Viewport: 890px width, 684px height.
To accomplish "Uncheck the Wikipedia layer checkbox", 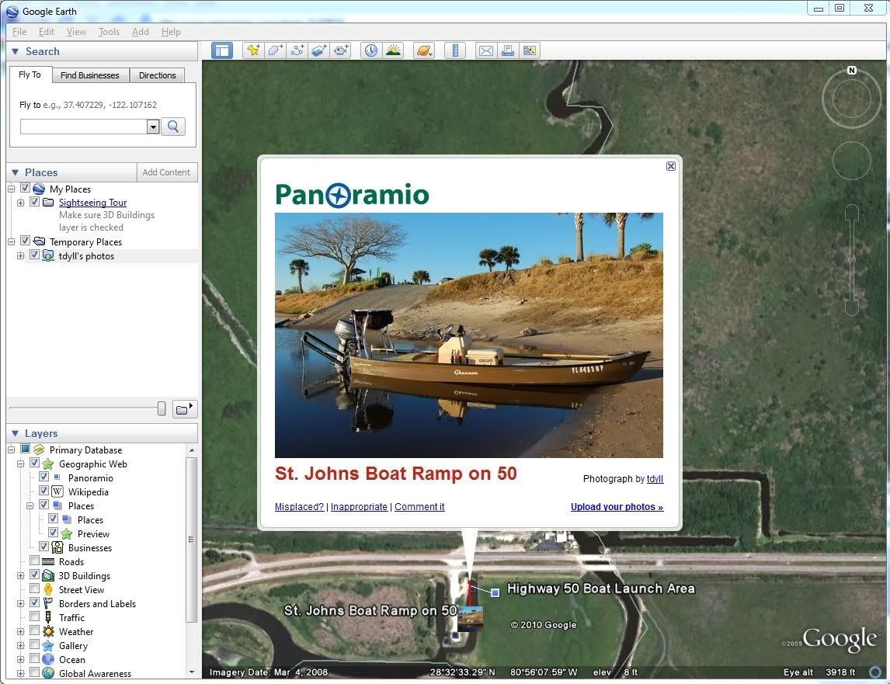I will click(43, 491).
